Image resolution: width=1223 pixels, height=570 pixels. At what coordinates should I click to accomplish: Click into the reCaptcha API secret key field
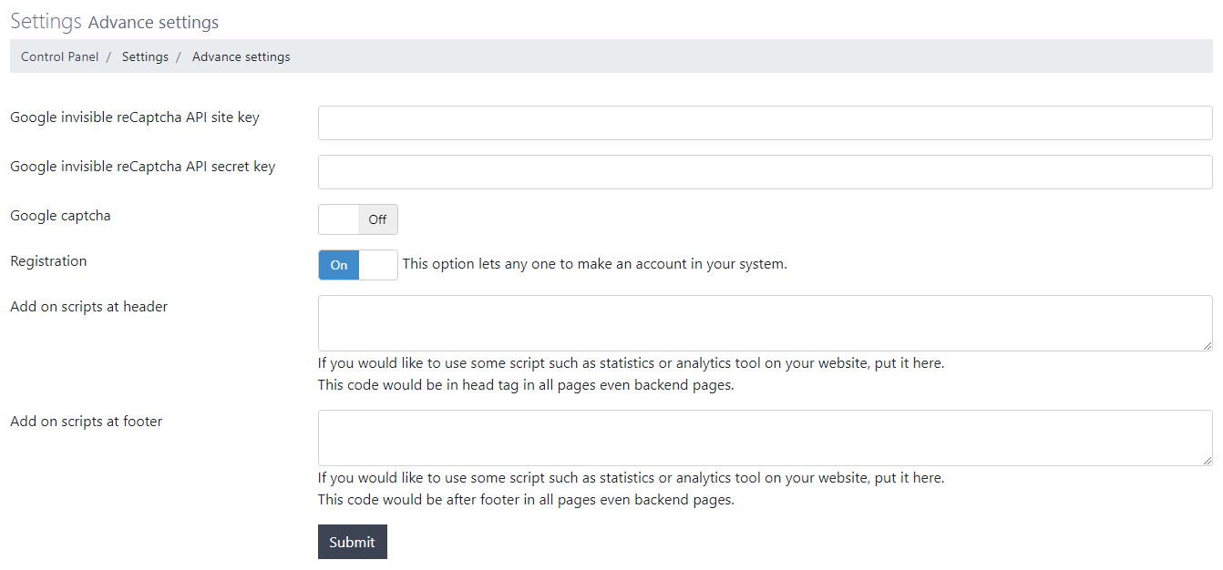click(765, 172)
